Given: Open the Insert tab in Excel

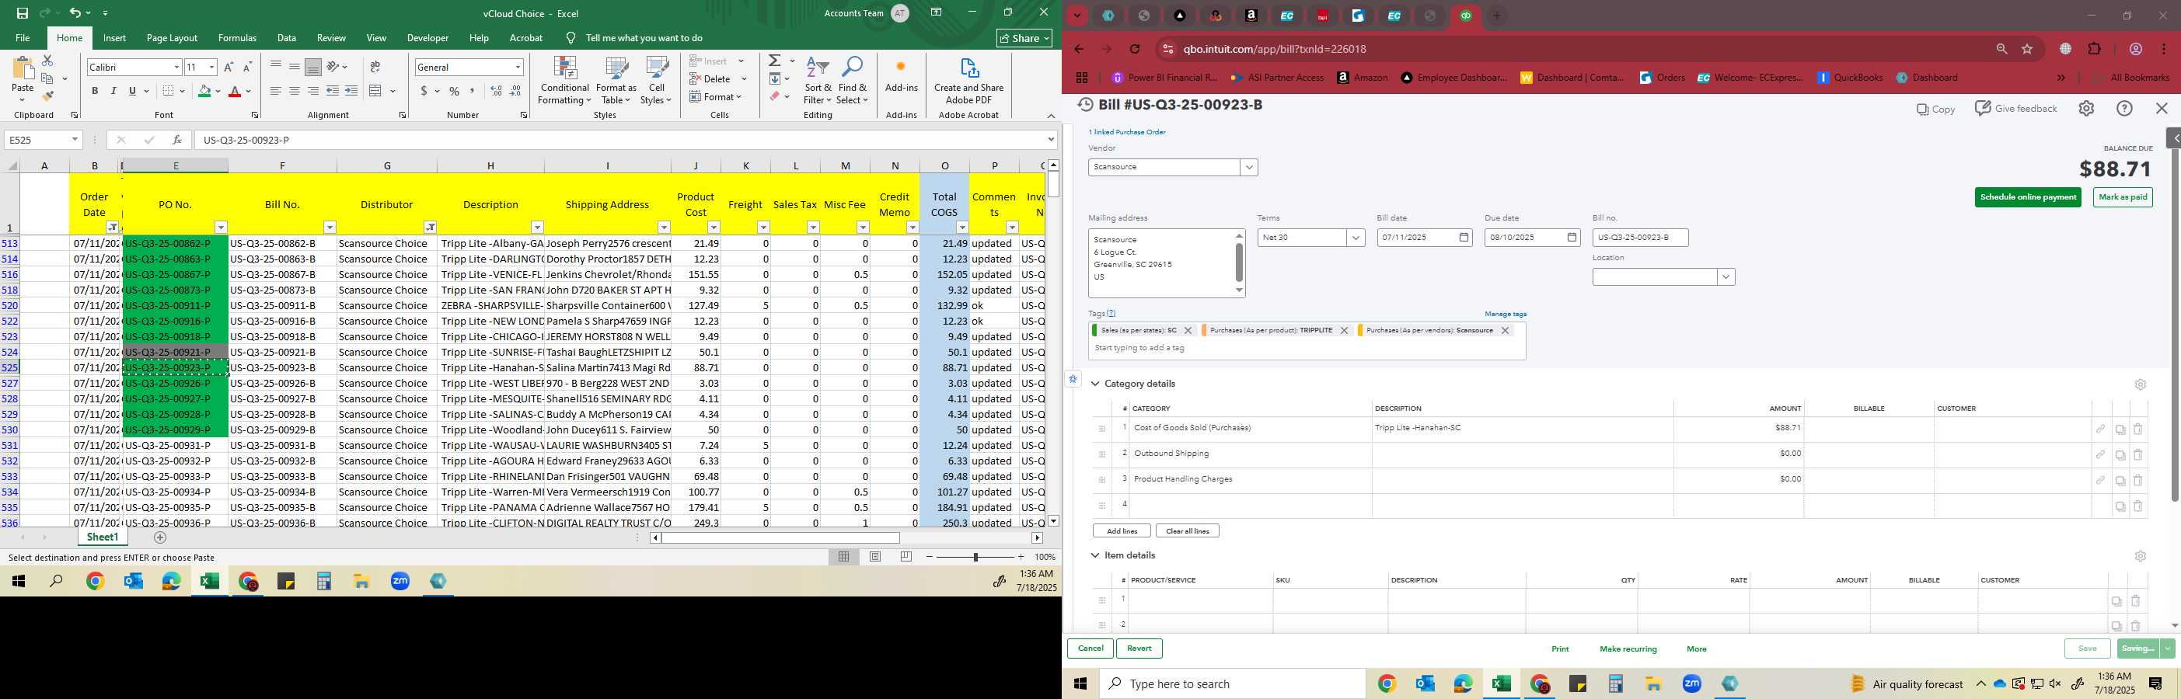Looking at the screenshot, I should pos(114,38).
